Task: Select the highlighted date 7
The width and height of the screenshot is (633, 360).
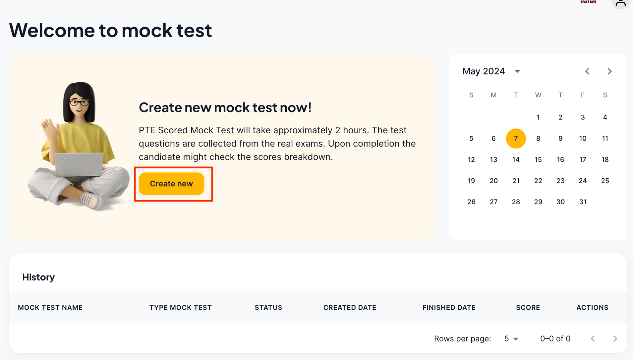Action: [516, 138]
